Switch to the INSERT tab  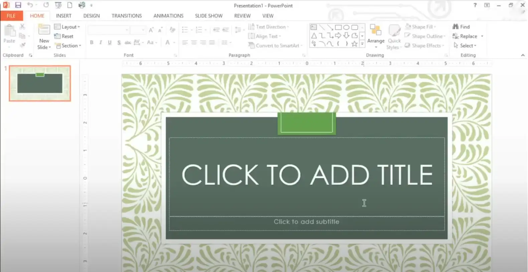[x=63, y=16]
